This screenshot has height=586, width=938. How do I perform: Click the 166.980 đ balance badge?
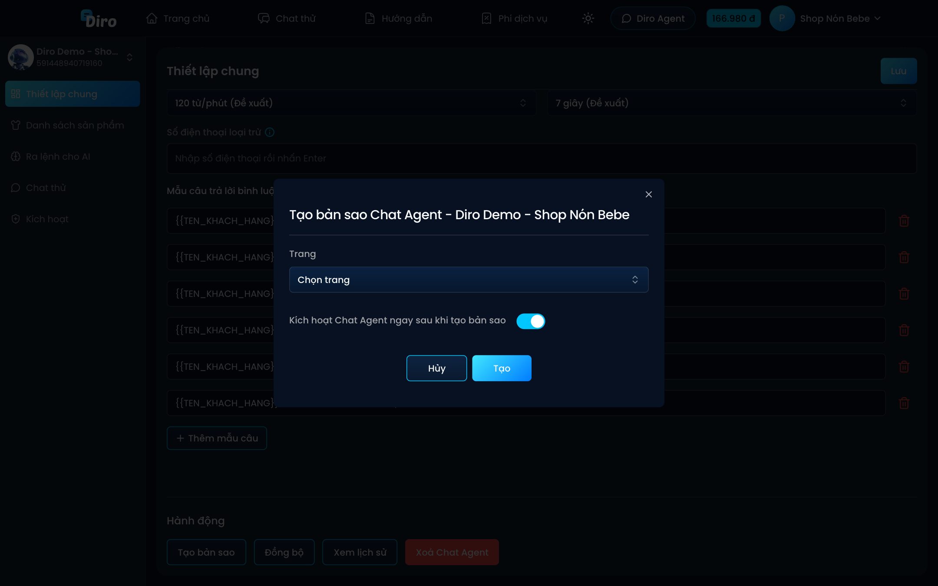tap(733, 18)
